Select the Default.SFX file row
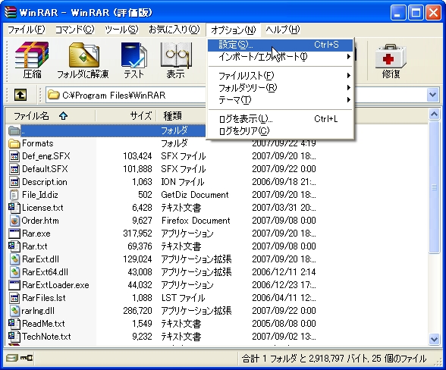The height and width of the screenshot is (370, 446). [162, 169]
